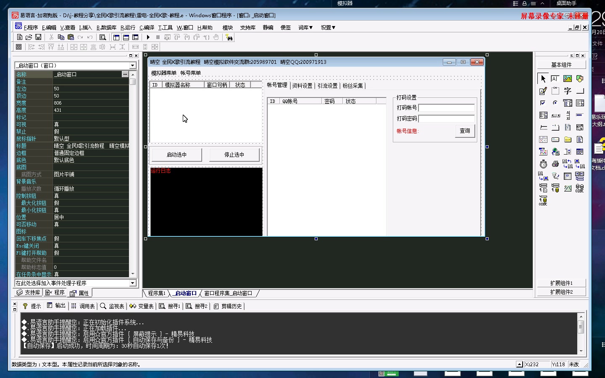Open the 设置 dropdown menu
The image size is (605, 378).
click(328, 27)
